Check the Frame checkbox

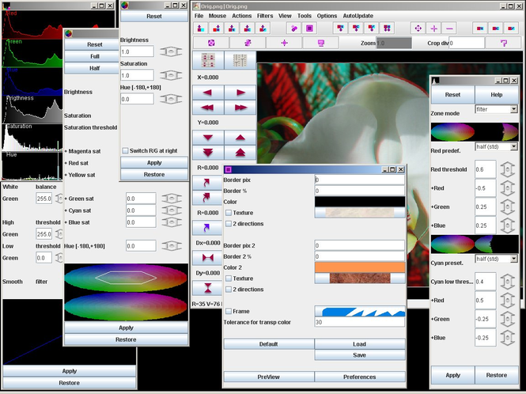point(229,311)
